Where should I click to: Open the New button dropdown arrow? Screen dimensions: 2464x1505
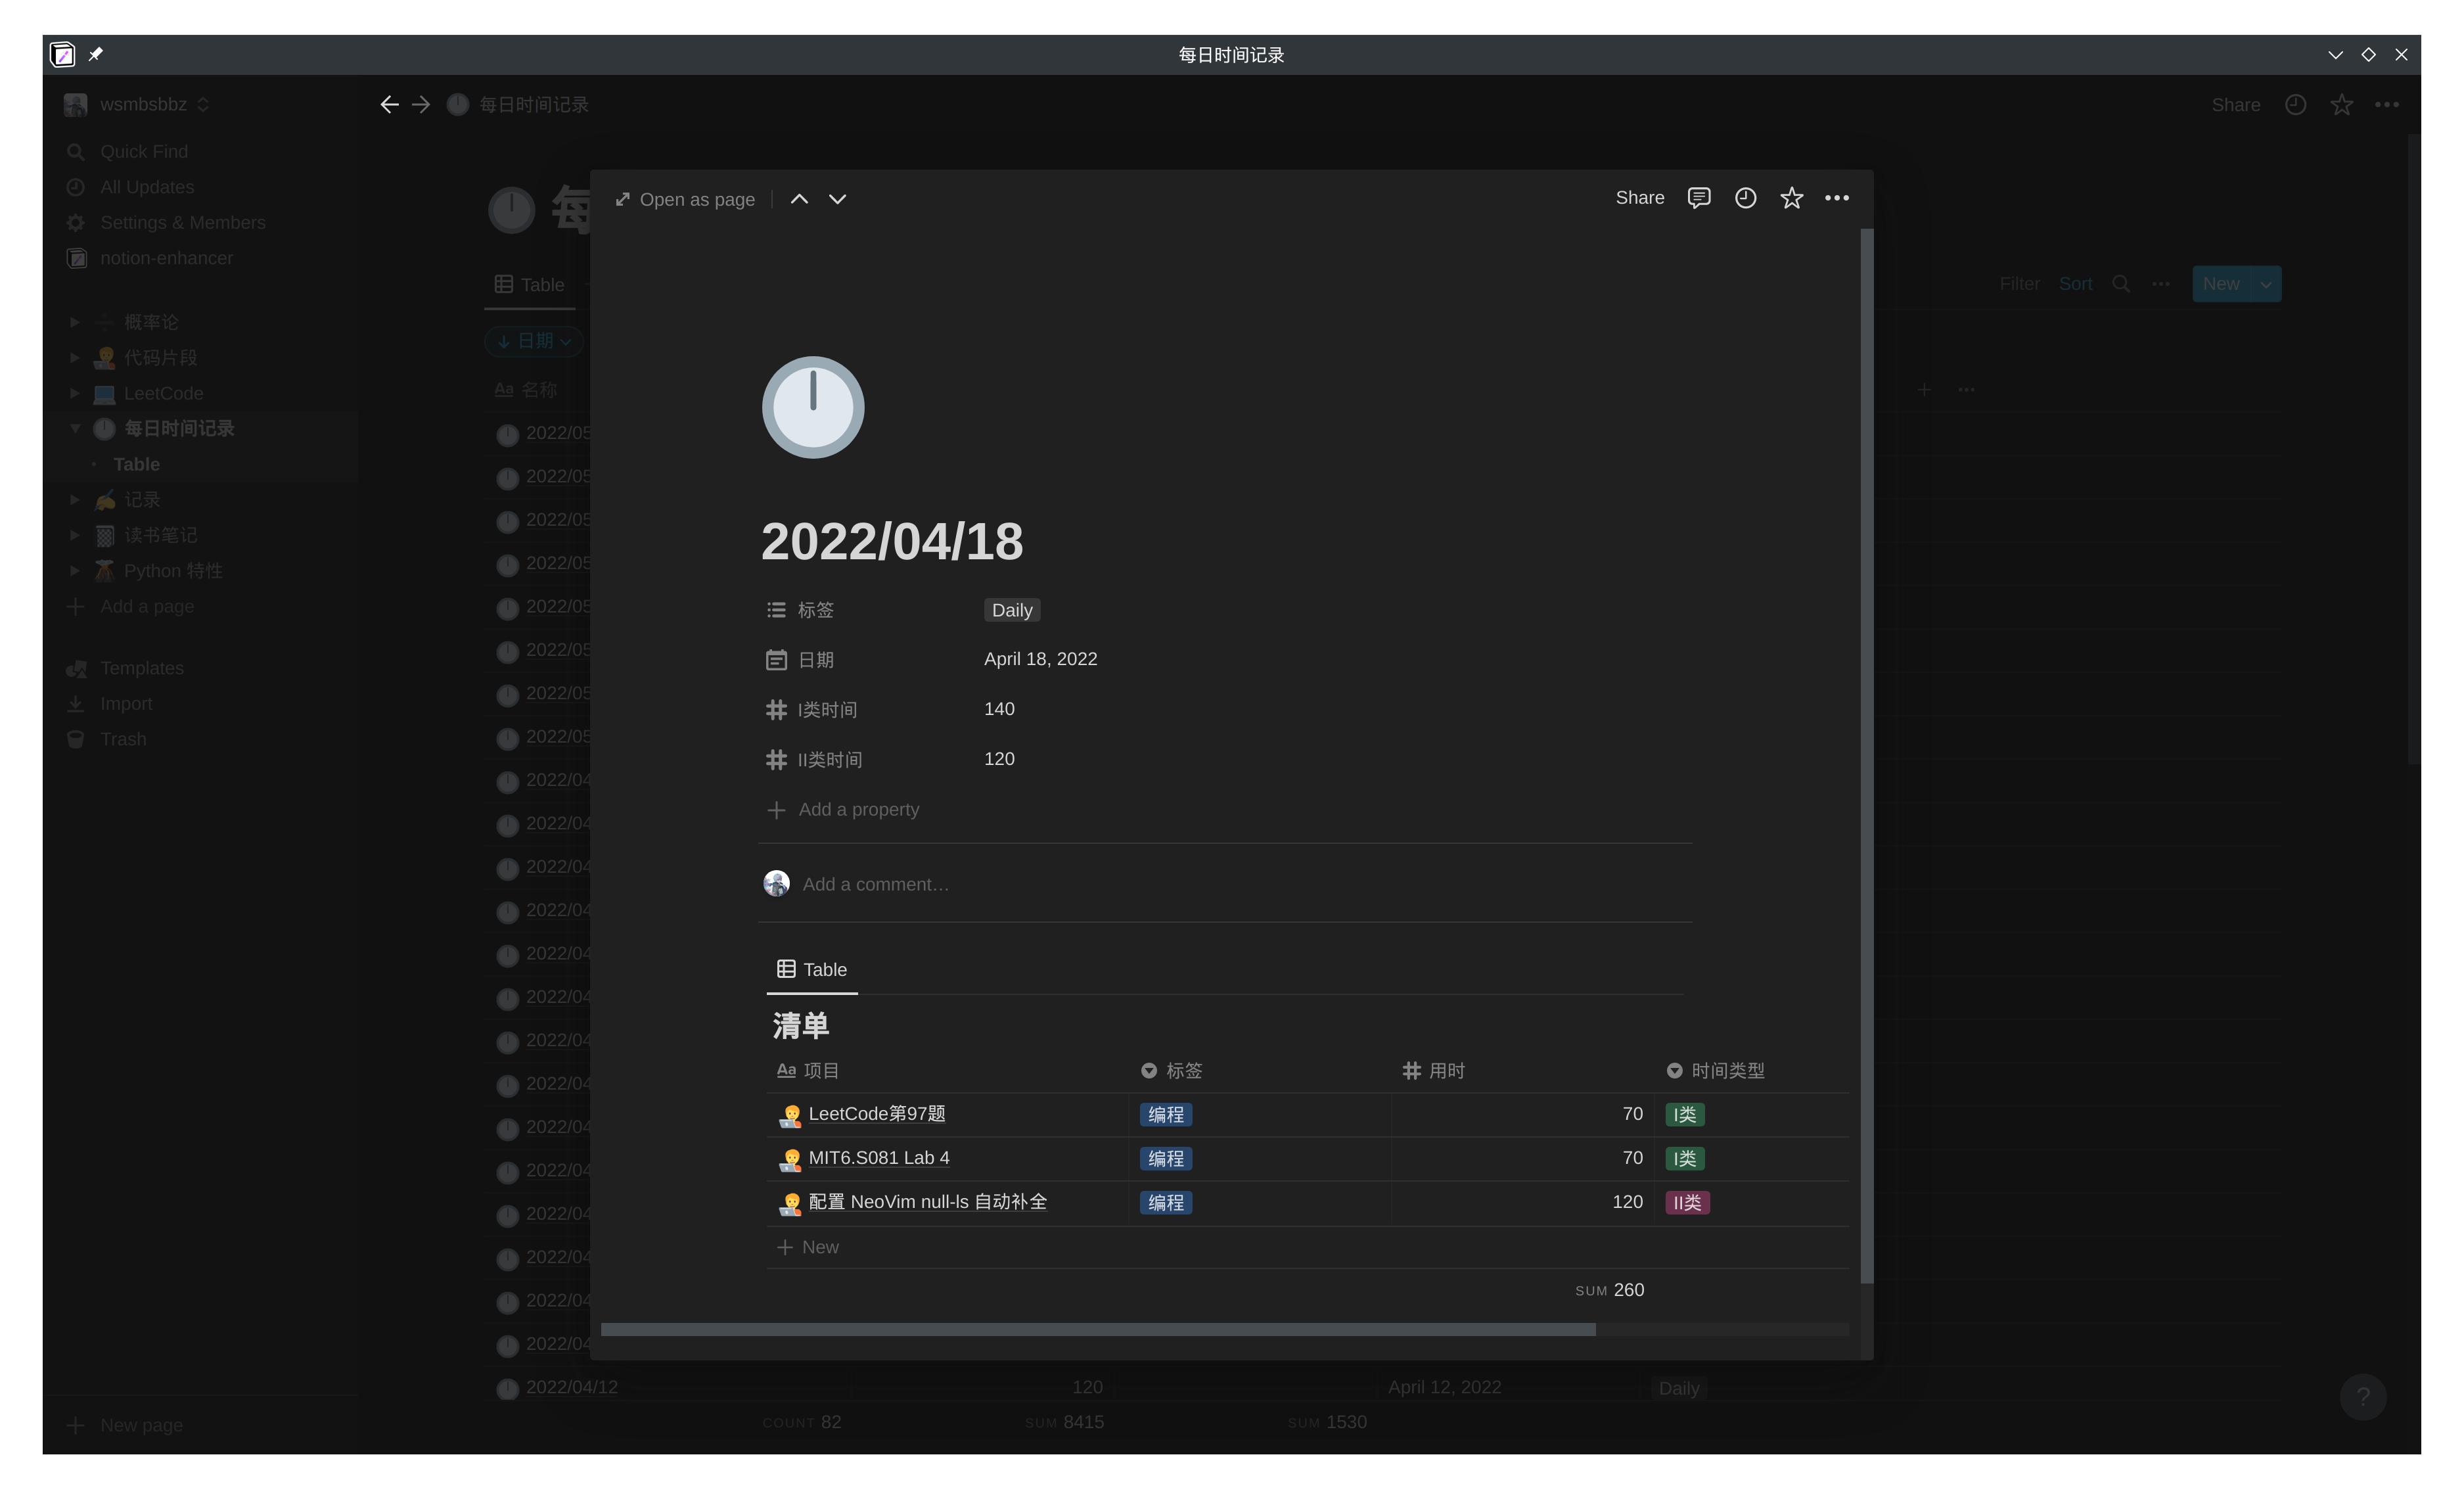click(2266, 284)
